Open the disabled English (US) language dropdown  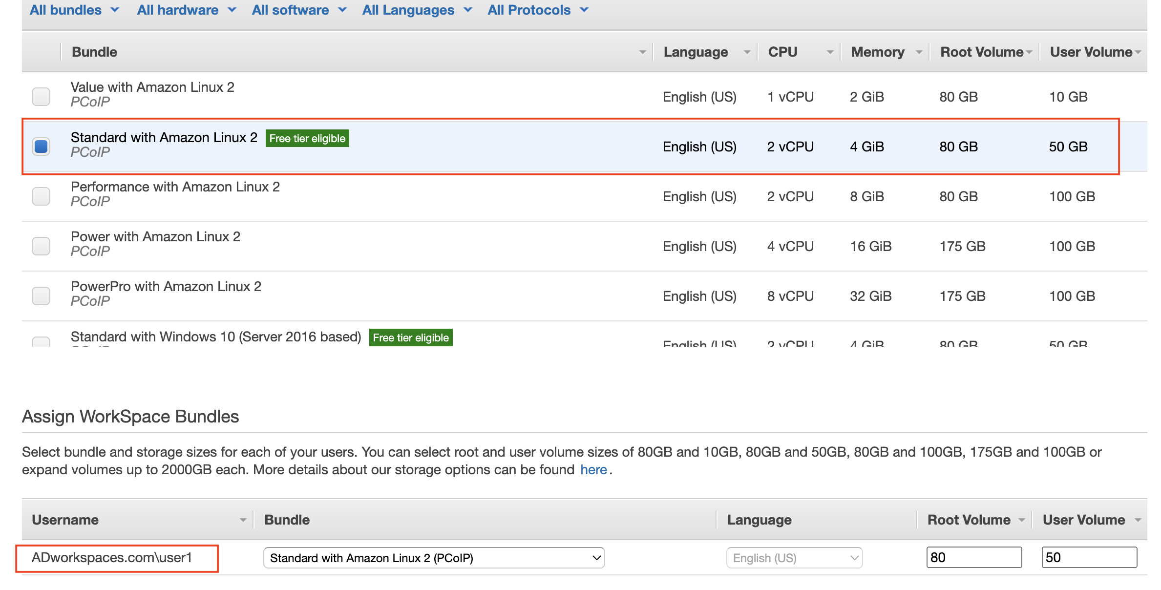(x=794, y=558)
